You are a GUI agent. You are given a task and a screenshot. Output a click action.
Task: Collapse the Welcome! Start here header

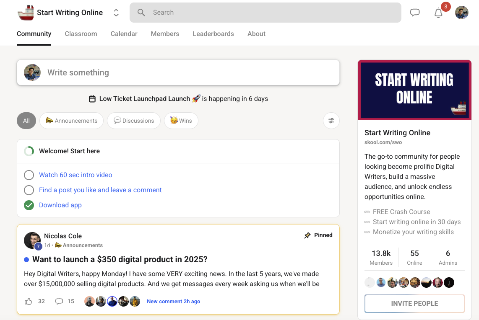[x=178, y=151]
